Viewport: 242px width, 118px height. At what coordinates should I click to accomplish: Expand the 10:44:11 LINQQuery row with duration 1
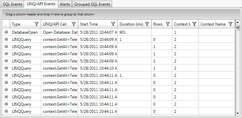[6, 75]
